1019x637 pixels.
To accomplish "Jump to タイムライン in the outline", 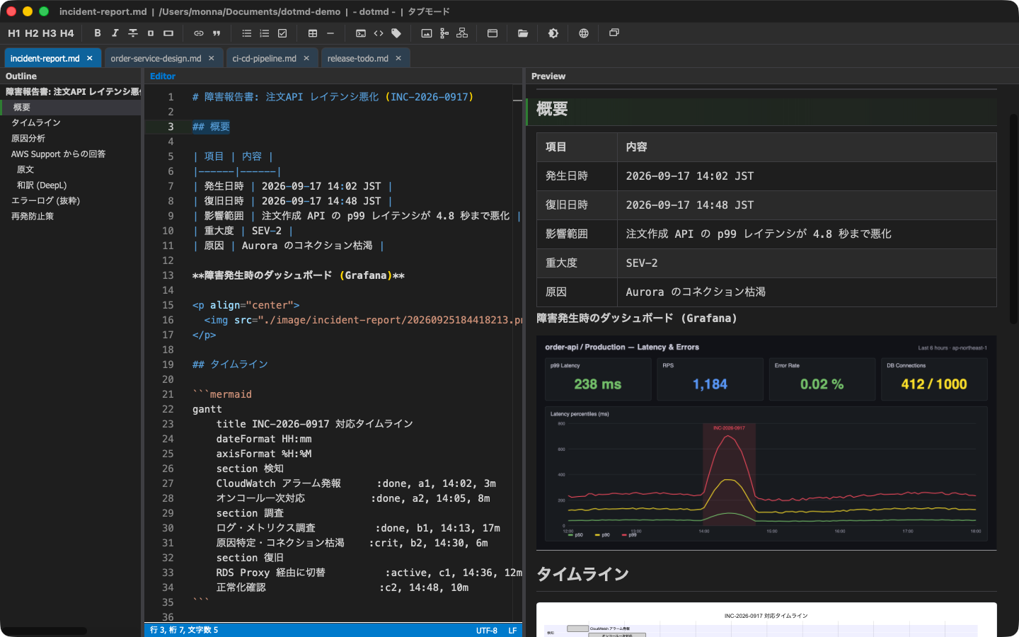I will [71, 123].
